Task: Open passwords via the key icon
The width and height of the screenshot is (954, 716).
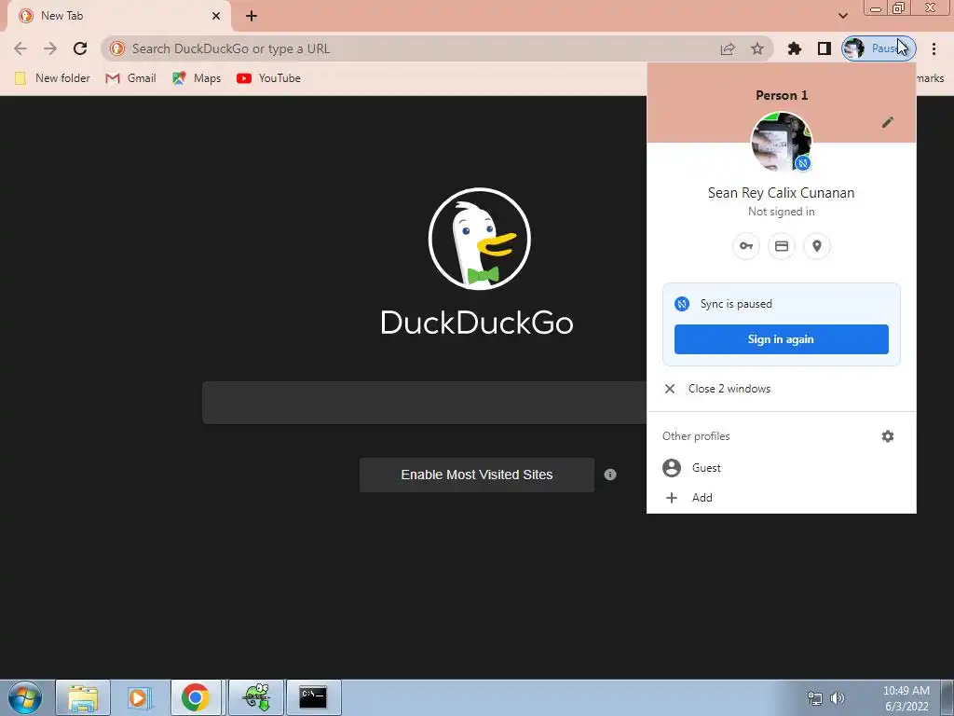Action: 746,246
